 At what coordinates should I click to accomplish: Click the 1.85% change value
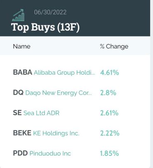point(109,153)
